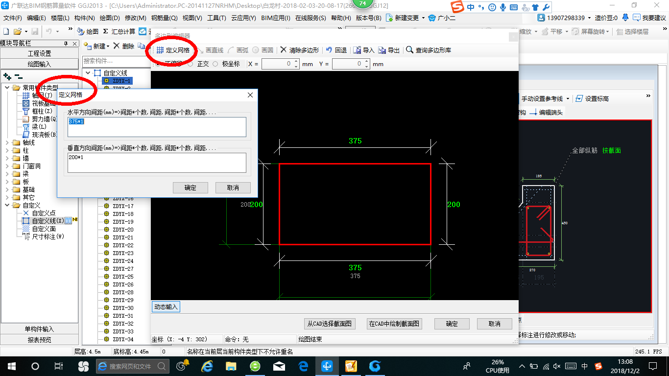669x376 pixels.
Task: Click 取消 in the 定义网格 dialog
Action: pos(233,188)
